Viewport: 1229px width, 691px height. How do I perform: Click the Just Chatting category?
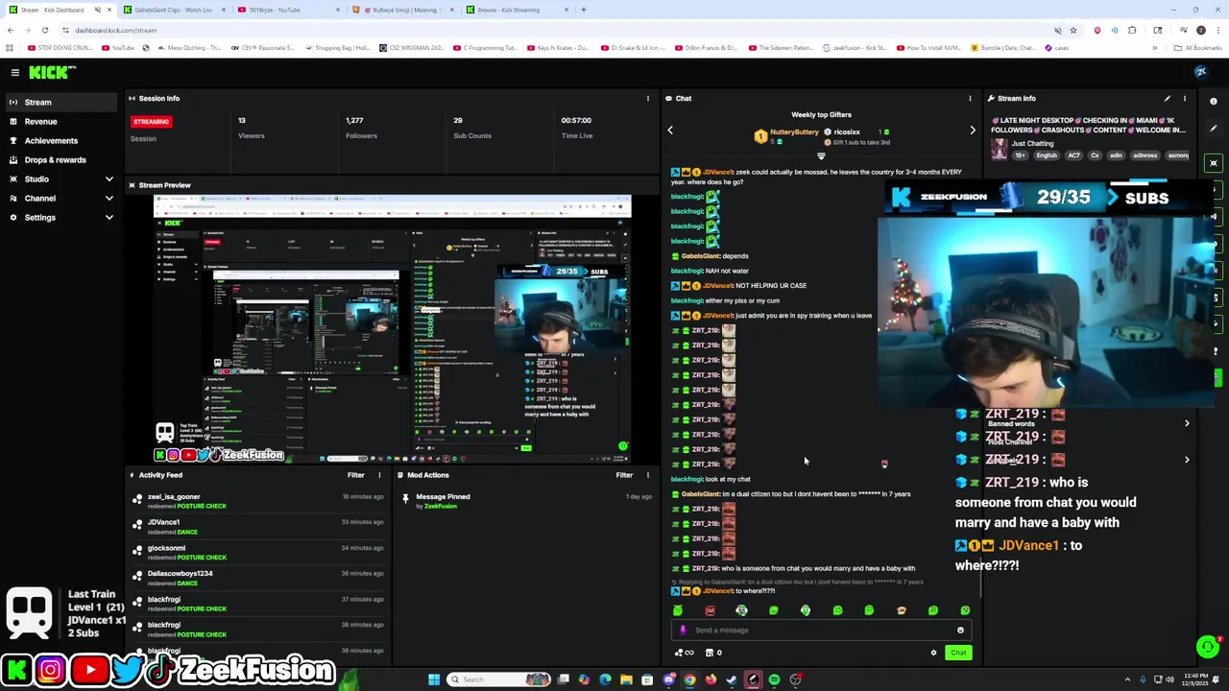[x=1032, y=144]
